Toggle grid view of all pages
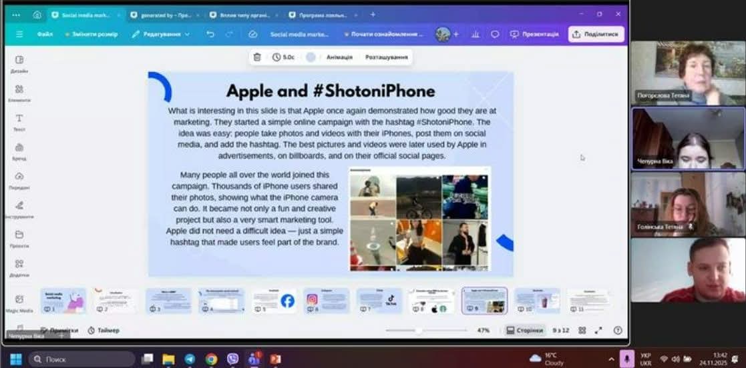This screenshot has height=368, width=746. coord(582,330)
